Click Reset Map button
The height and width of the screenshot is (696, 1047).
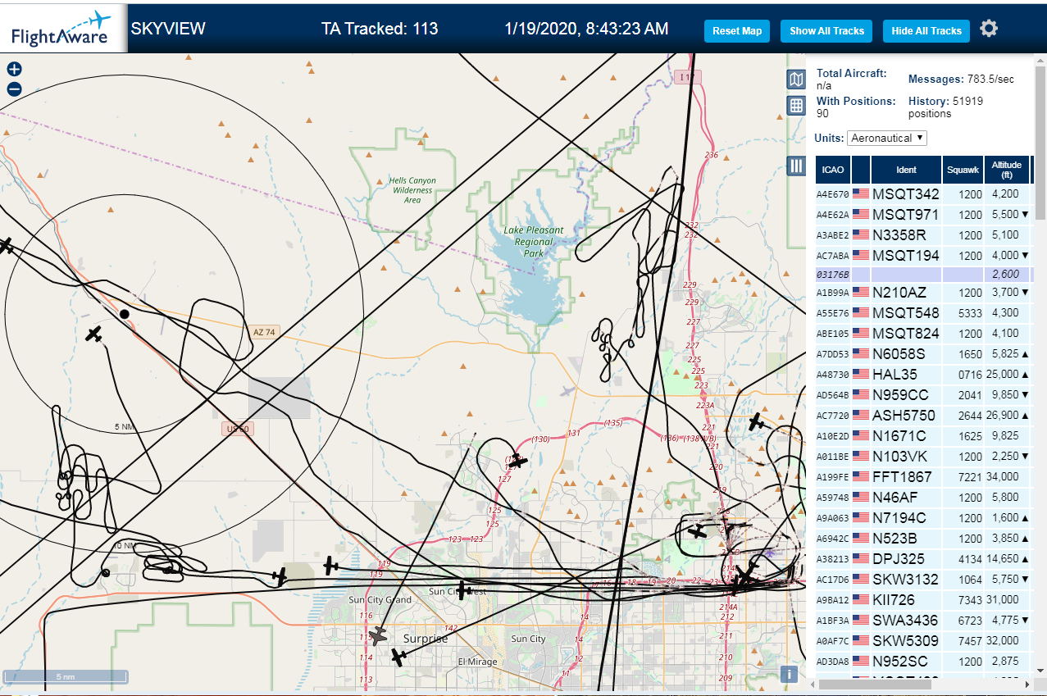737,31
